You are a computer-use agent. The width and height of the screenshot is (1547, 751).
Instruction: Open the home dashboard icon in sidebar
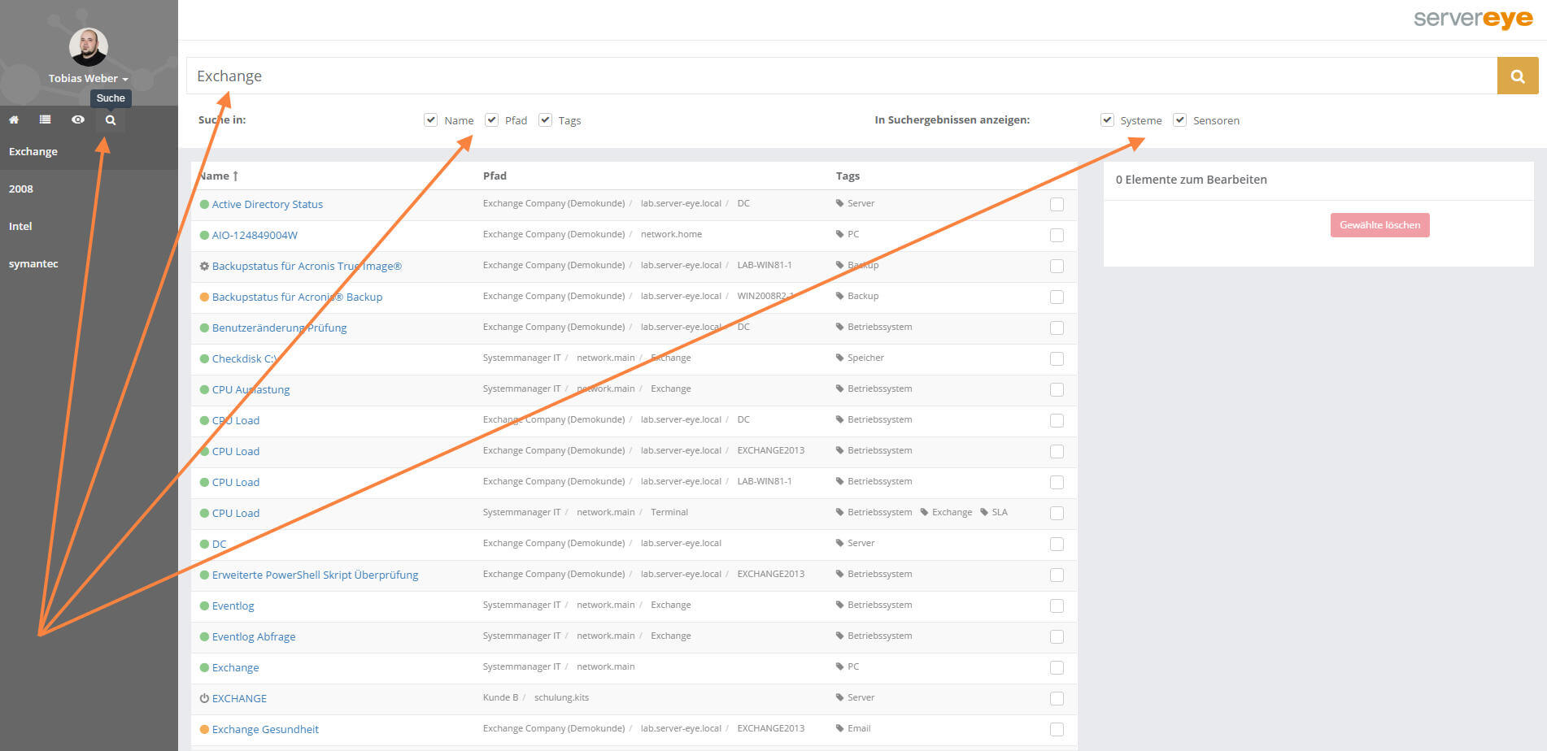pyautogui.click(x=14, y=119)
